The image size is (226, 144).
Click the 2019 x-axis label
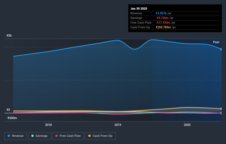tap(118, 125)
